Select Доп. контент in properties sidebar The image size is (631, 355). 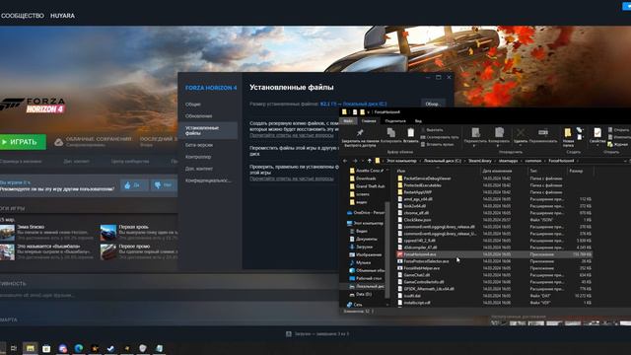click(199, 169)
